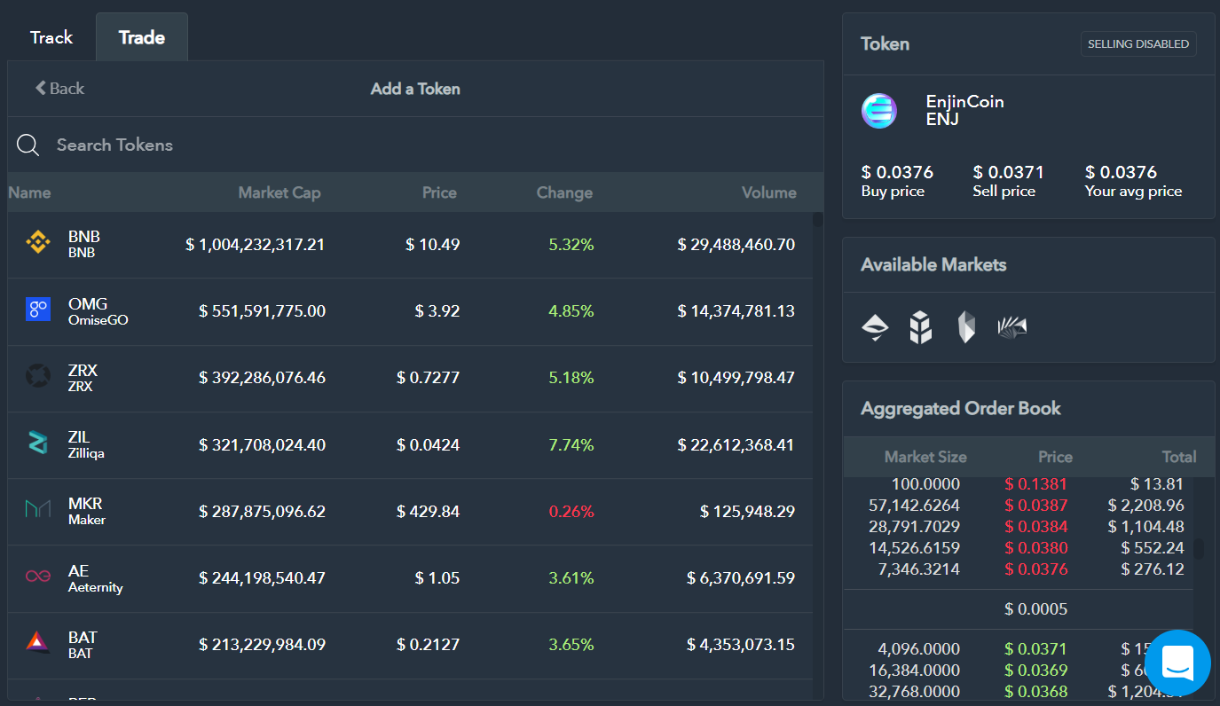Click BNB change 5.32%
Viewport: 1220px width, 706px height.
pos(571,244)
